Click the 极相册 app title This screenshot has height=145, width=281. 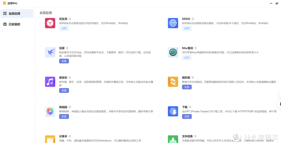click(x=63, y=107)
